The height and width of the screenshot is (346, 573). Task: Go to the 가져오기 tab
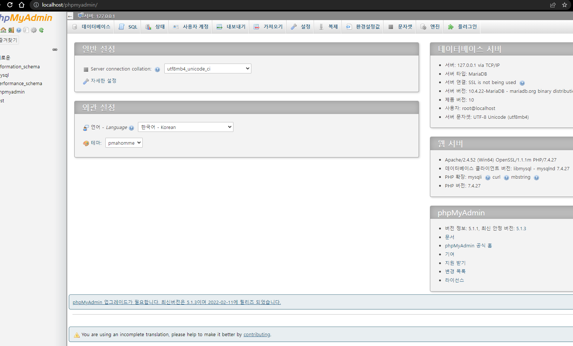pyautogui.click(x=268, y=27)
